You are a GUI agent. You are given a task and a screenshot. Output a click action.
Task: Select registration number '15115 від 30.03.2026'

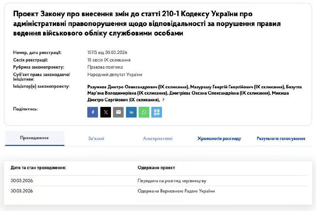point(107,52)
